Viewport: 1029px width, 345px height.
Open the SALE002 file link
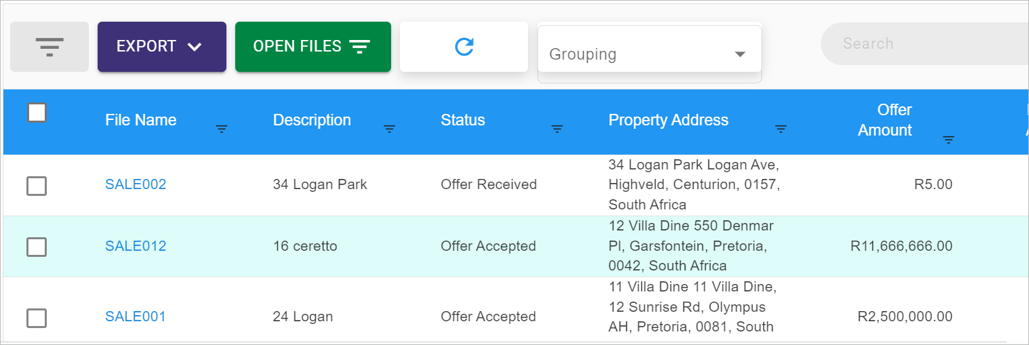[x=136, y=184]
